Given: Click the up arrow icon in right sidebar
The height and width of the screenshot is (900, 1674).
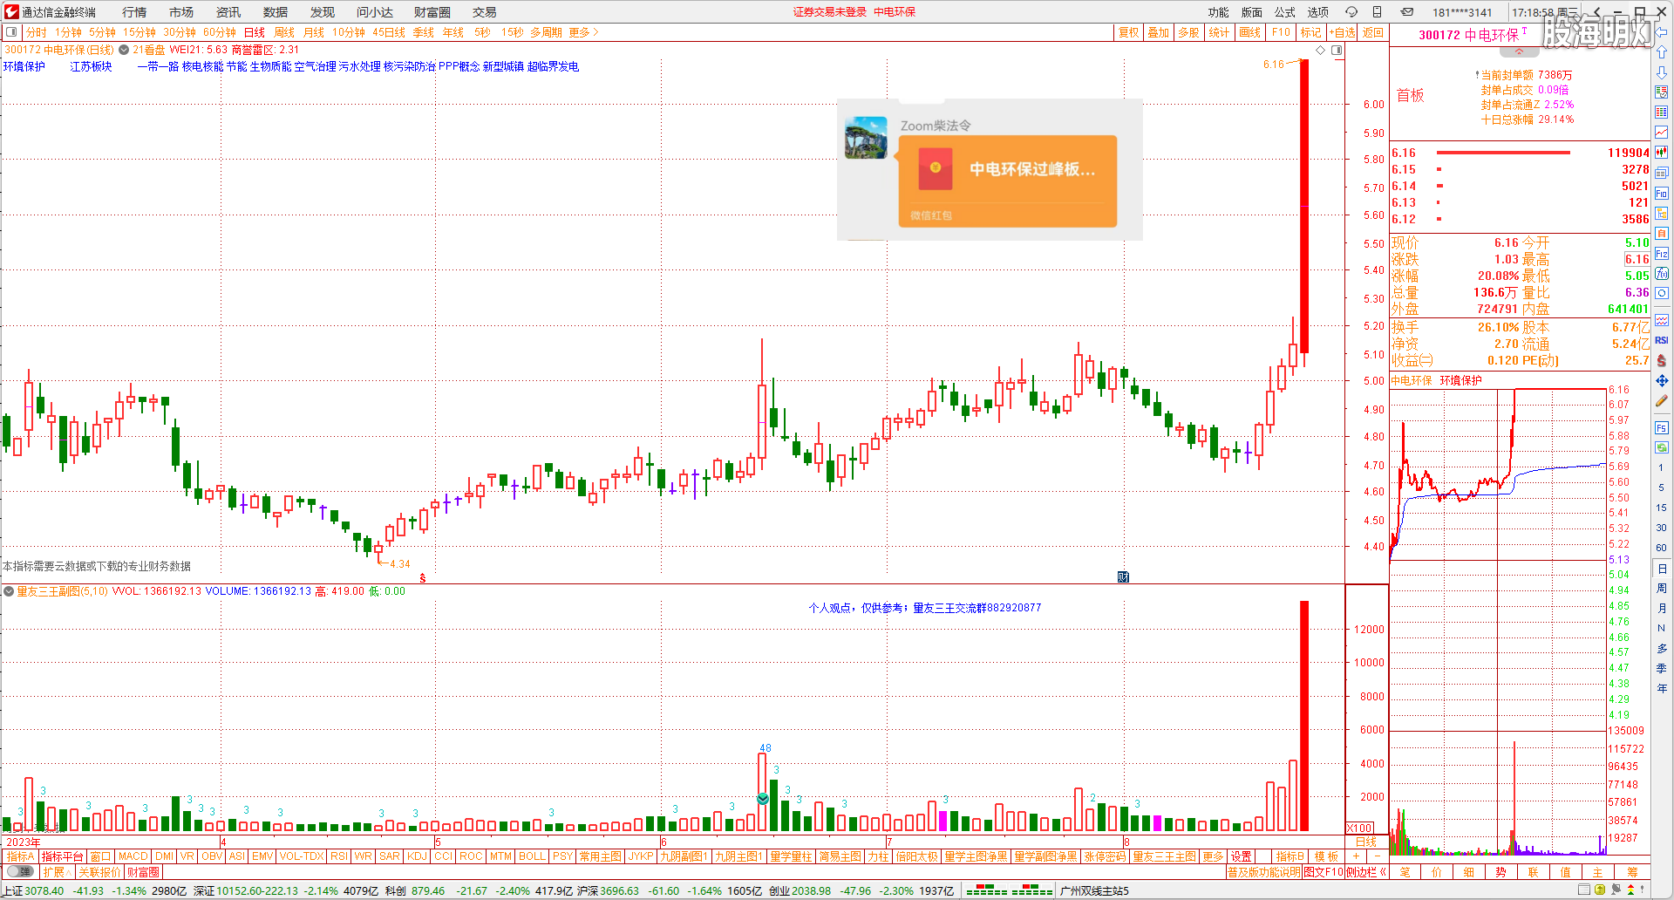Looking at the screenshot, I should coord(1662,52).
